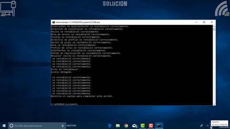Close the Administrador CMD window
The image size is (230, 129).
[212, 22]
